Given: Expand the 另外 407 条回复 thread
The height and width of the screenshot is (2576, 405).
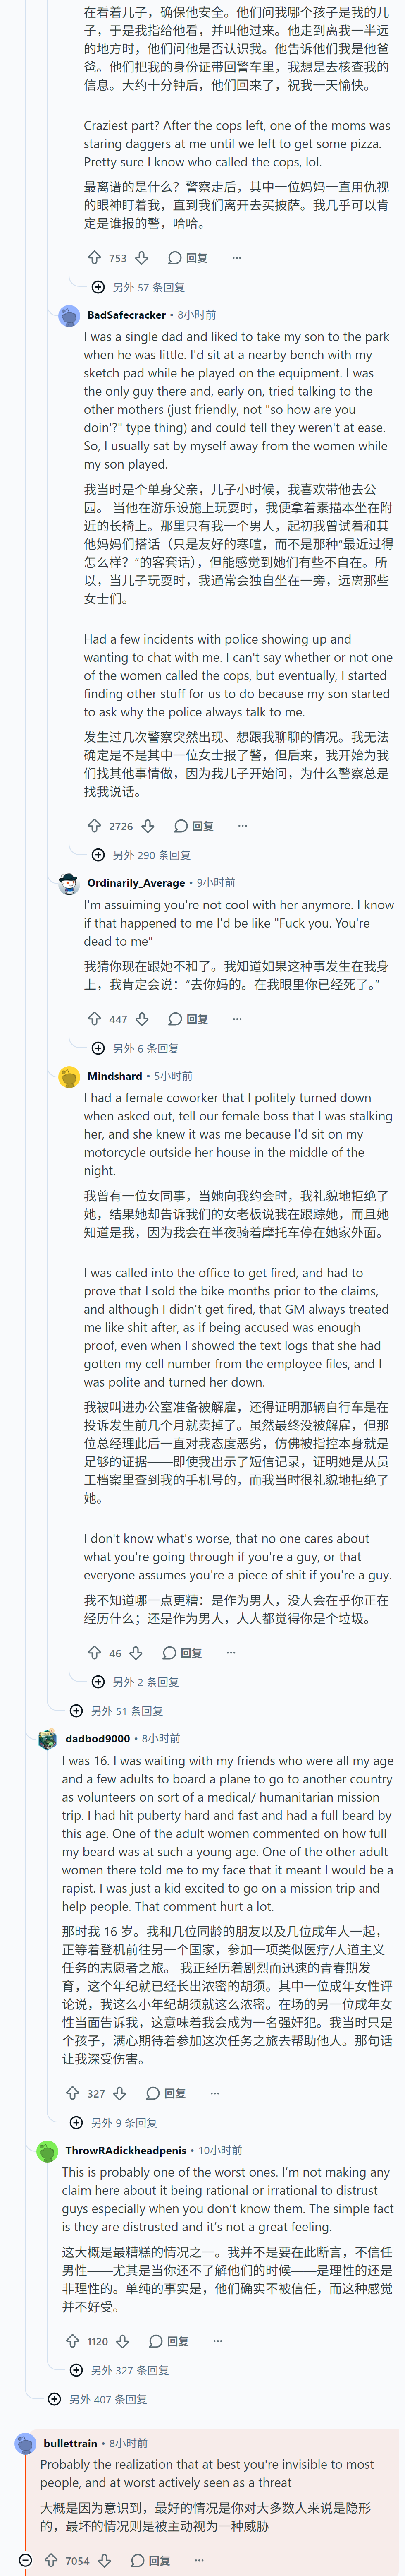Looking at the screenshot, I should point(98,2399).
